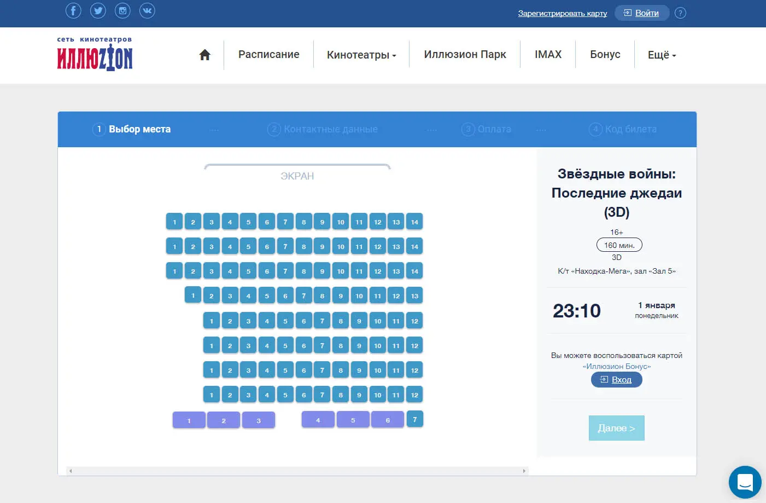Open the Facebook social link

click(73, 10)
